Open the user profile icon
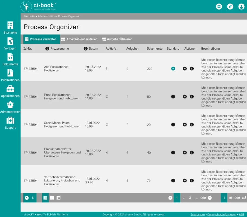 (x=241, y=7)
